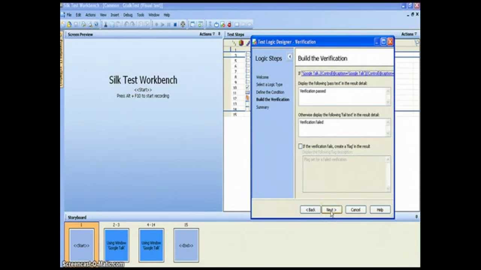Select row 15 in Test Steps
This screenshot has height=270, width=481.
236,114
